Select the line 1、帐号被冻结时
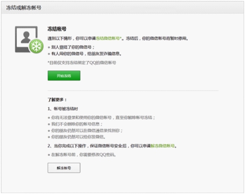 [63, 109]
